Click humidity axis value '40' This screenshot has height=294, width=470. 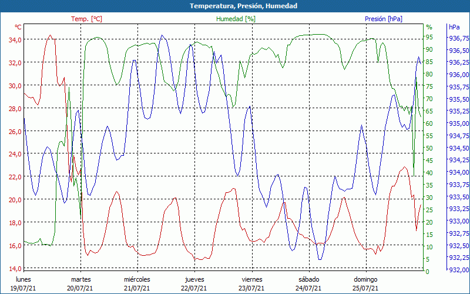pos(429,173)
